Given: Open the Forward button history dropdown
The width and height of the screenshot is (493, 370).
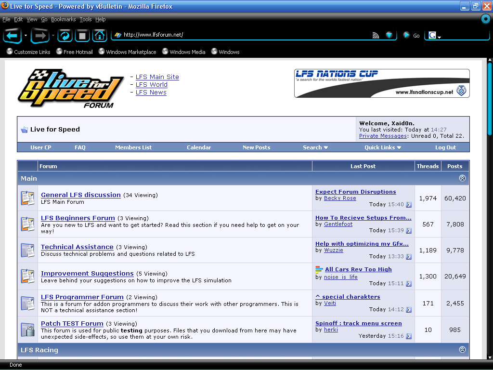Looking at the screenshot, I should 53,36.
